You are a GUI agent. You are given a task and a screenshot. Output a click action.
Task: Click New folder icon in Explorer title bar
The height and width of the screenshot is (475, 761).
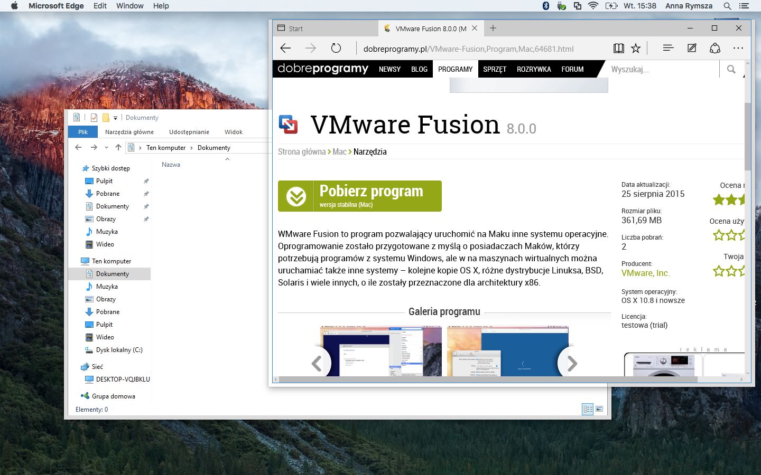pyautogui.click(x=106, y=118)
